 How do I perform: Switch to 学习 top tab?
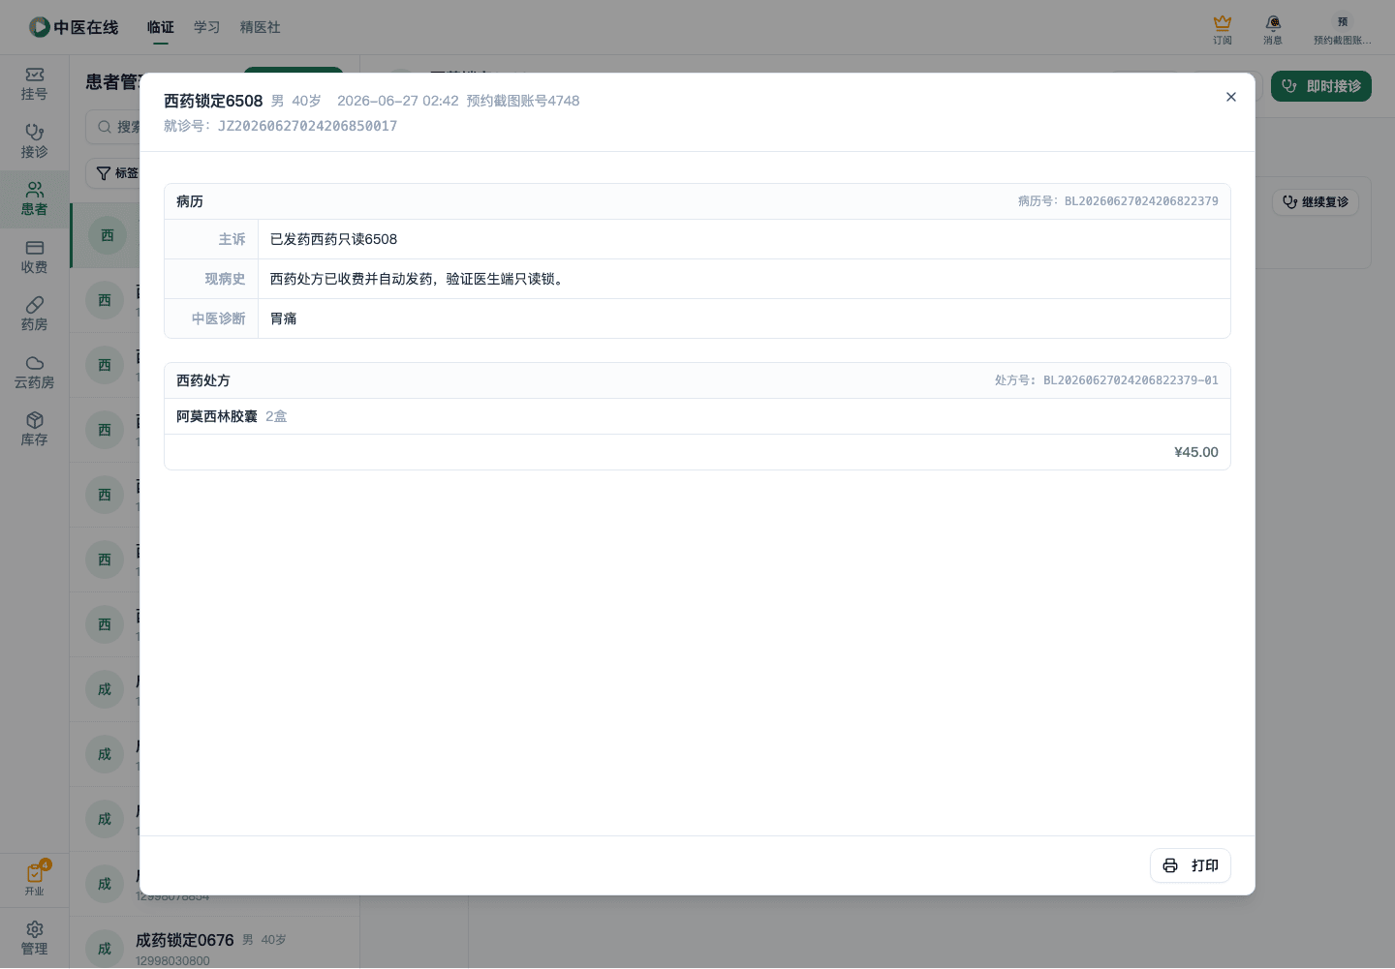pos(207,27)
